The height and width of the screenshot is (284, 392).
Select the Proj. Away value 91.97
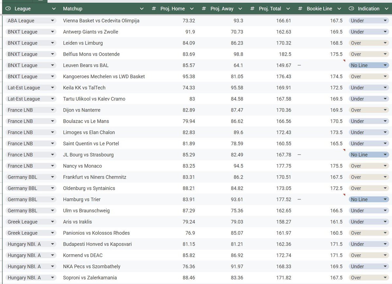tap(237, 266)
